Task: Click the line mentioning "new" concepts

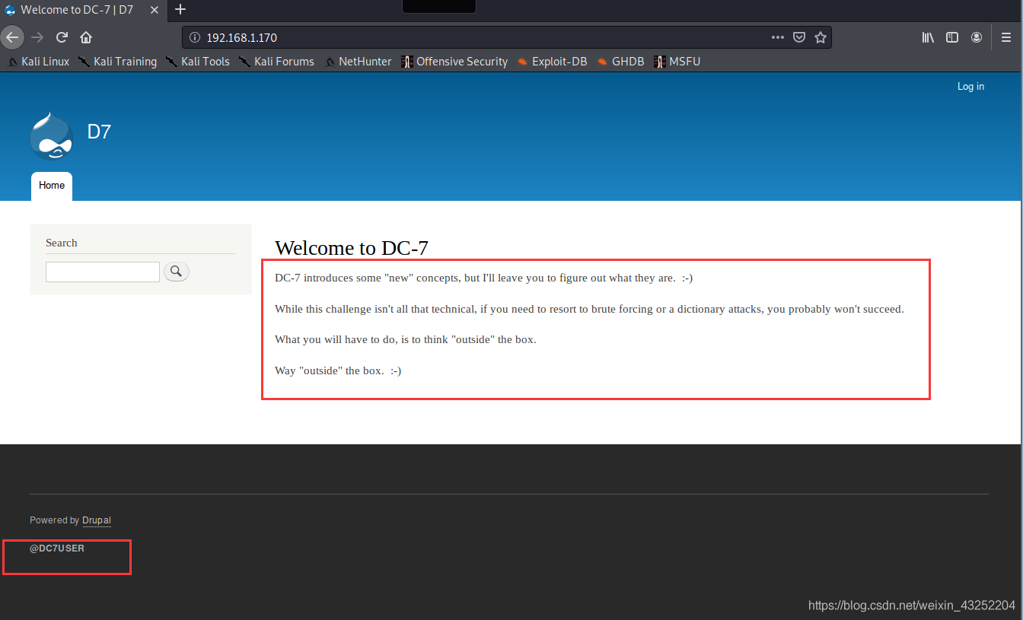Action: (484, 278)
